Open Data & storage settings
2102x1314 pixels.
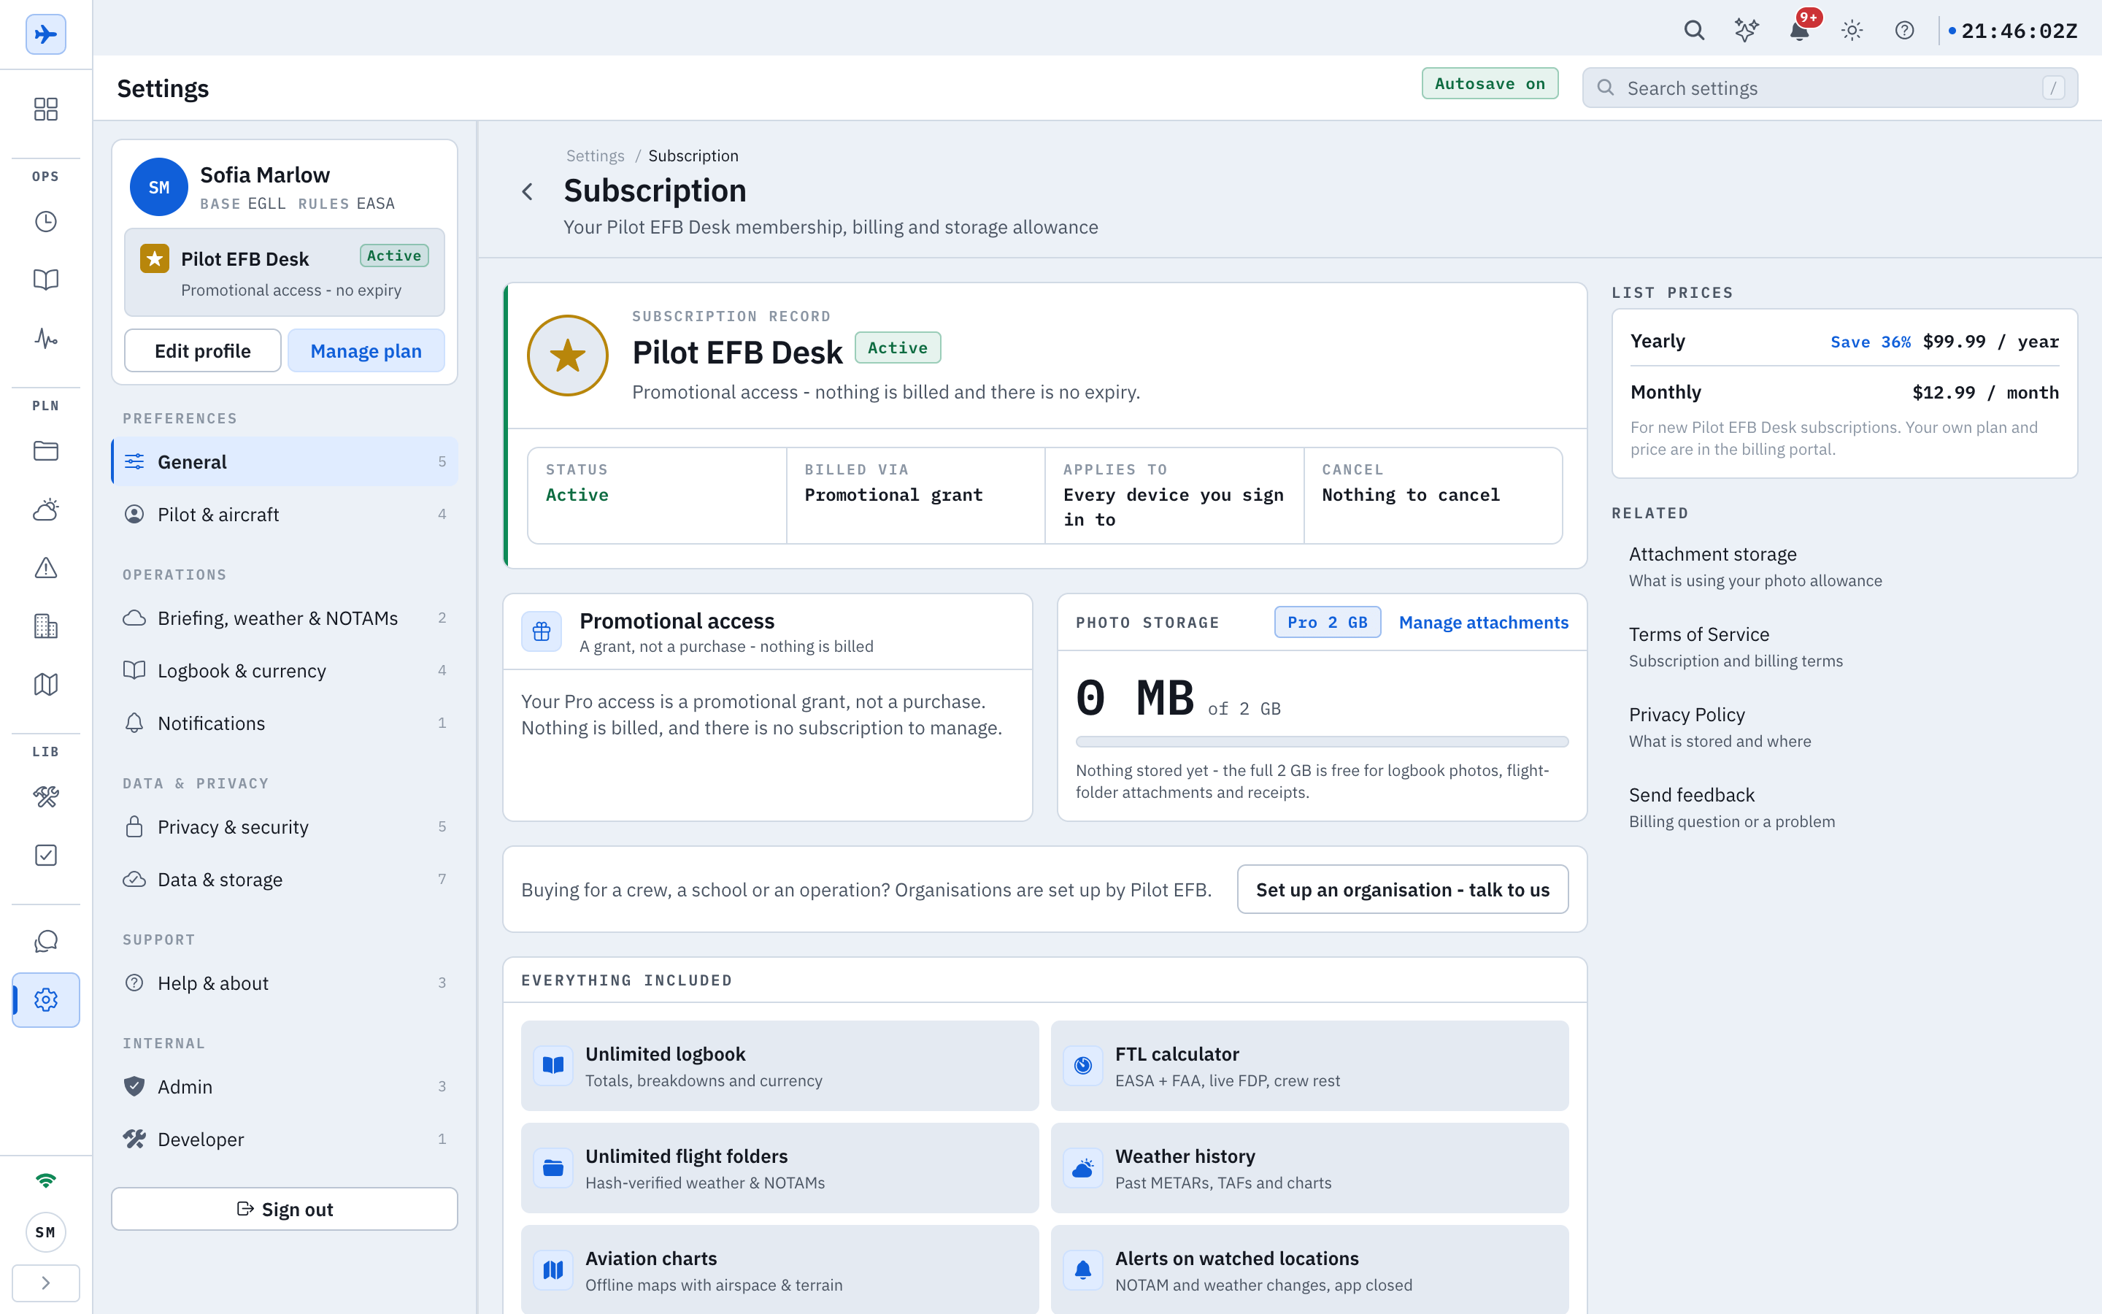285,880
